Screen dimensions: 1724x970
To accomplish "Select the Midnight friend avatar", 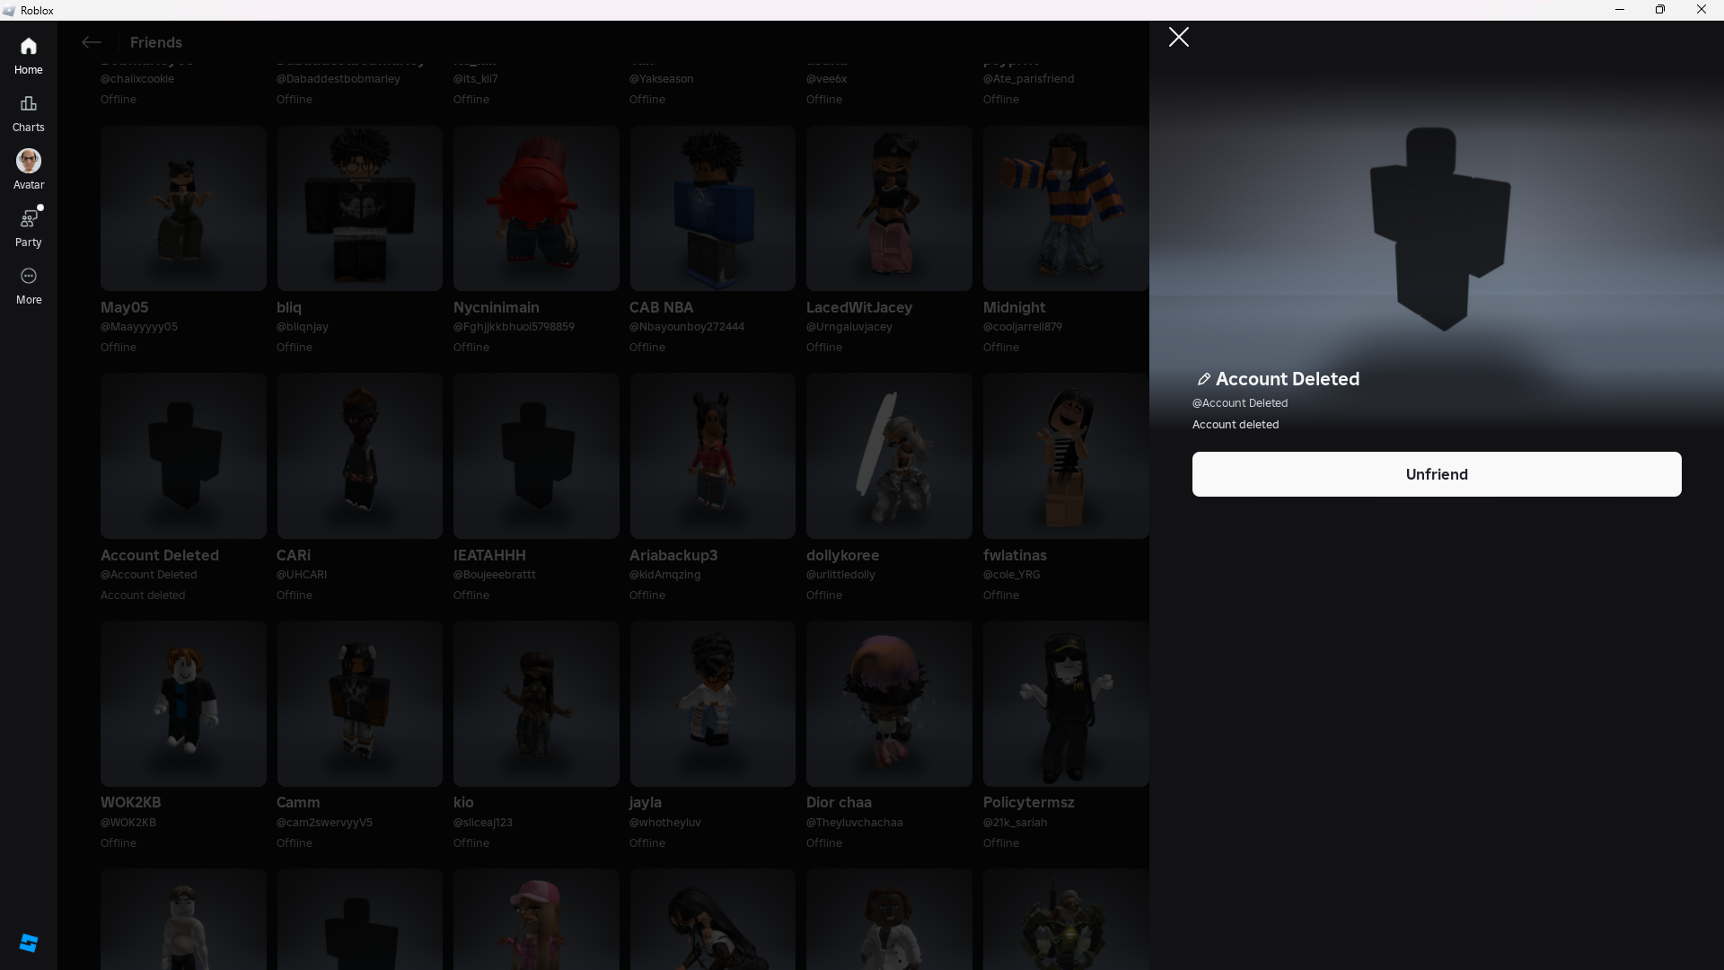I will pos(1065,208).
